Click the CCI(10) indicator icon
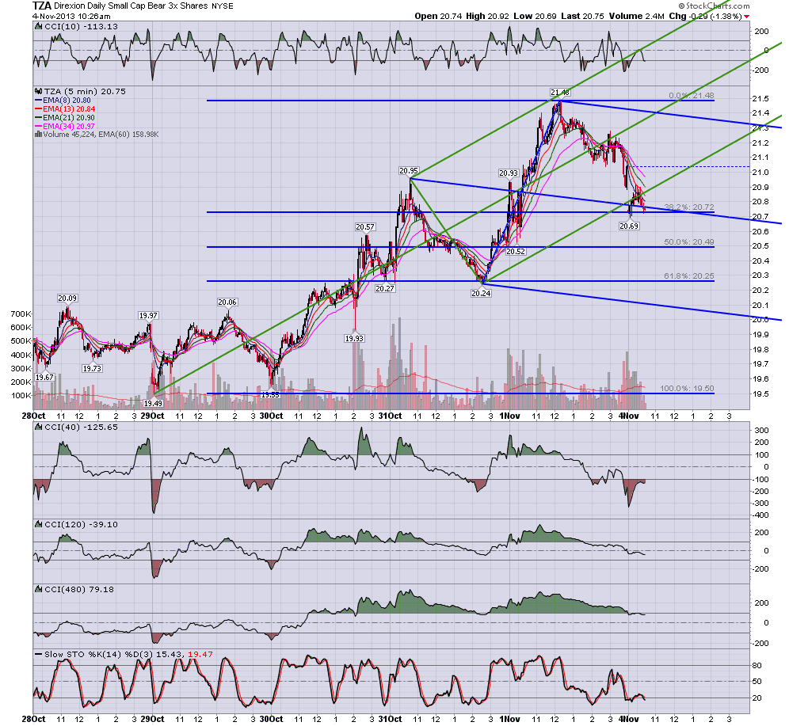 pyautogui.click(x=39, y=27)
